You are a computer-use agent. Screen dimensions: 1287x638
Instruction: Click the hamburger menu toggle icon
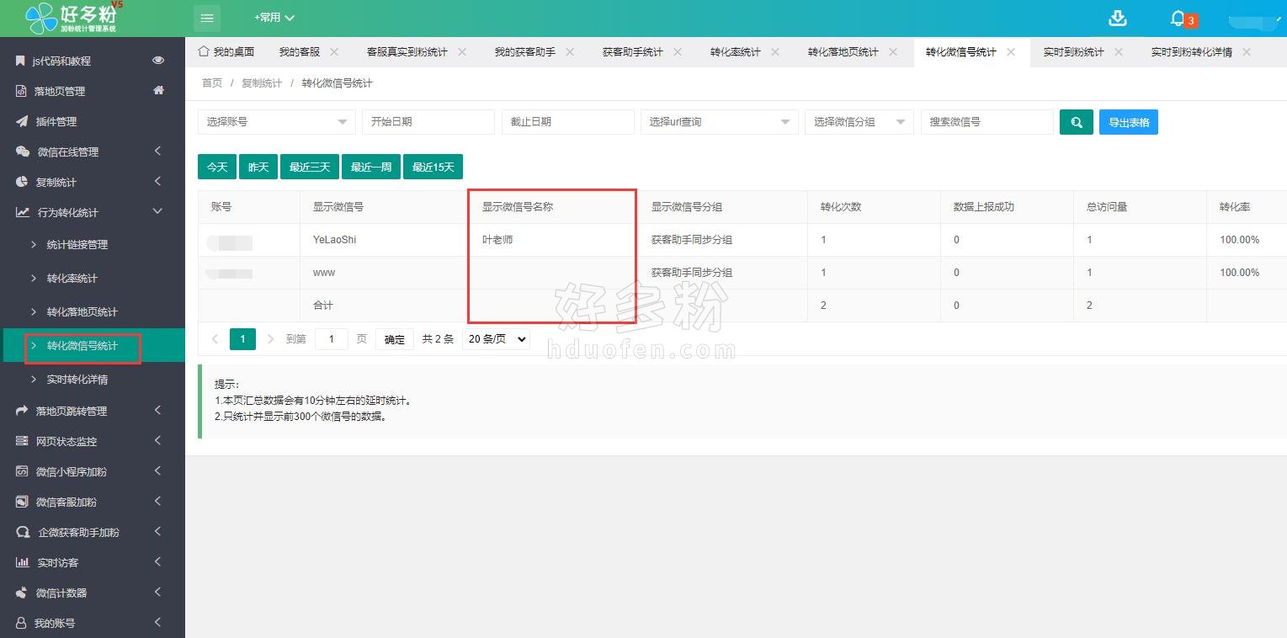point(207,18)
